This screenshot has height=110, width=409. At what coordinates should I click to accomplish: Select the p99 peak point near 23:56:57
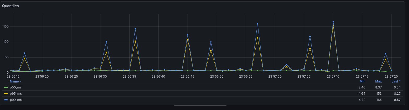(257, 24)
